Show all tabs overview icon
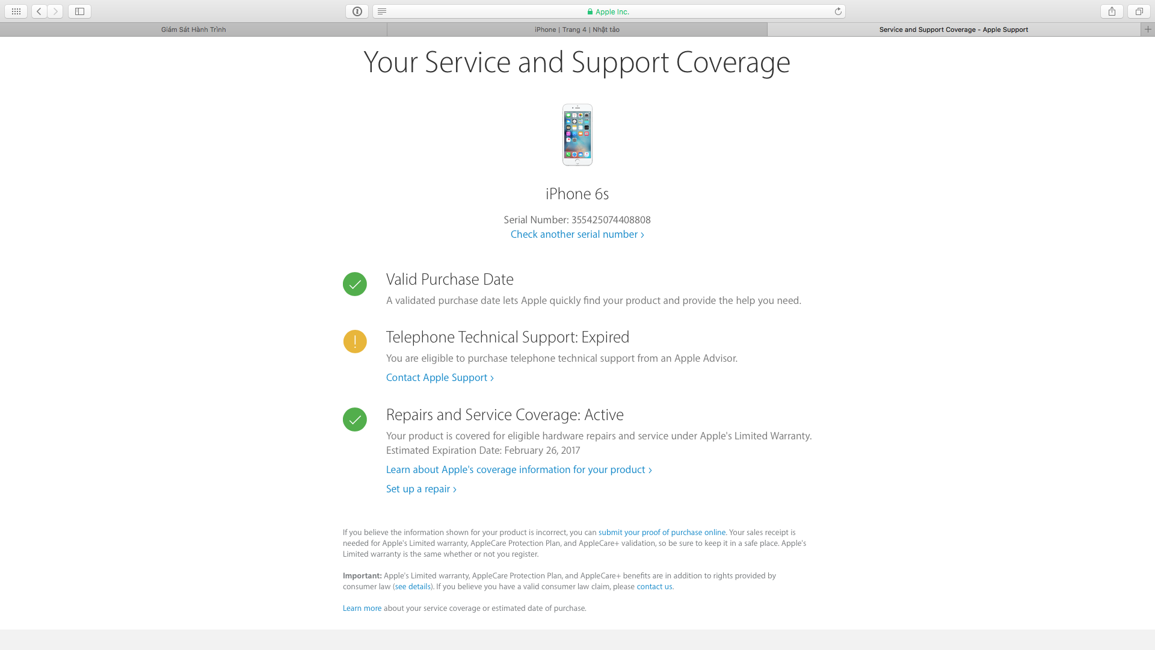1155x650 pixels. click(x=1139, y=11)
